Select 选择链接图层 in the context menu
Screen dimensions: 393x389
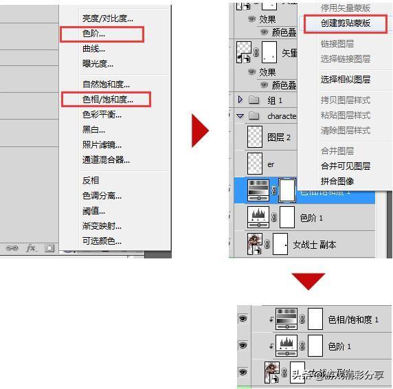[x=346, y=59]
